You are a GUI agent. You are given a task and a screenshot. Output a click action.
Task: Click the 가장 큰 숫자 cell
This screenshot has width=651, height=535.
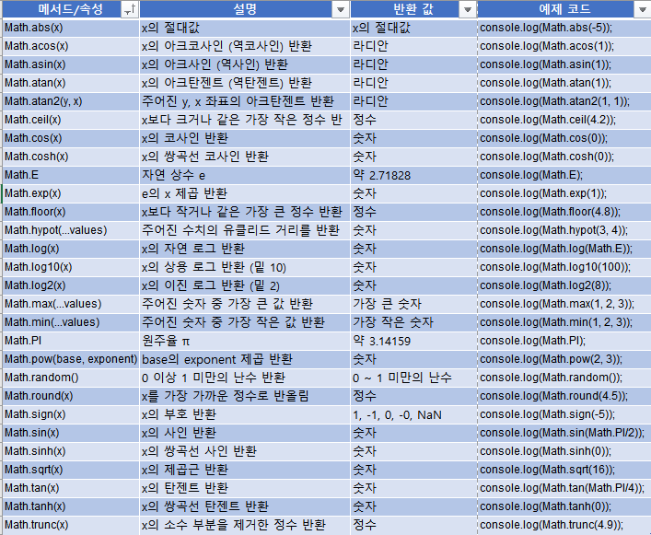[x=413, y=304]
